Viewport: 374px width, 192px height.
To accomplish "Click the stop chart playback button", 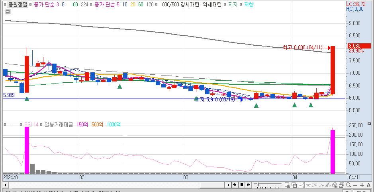I will (x=242, y=185).
